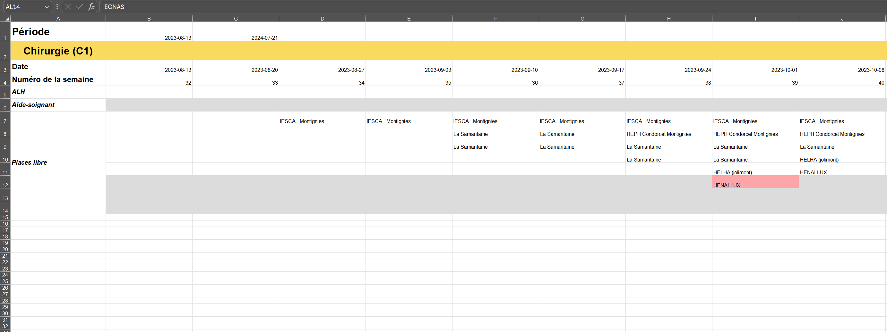This screenshot has width=887, height=332.
Task: Click the Enter checkmark formula bar icon
Action: pos(80,6)
